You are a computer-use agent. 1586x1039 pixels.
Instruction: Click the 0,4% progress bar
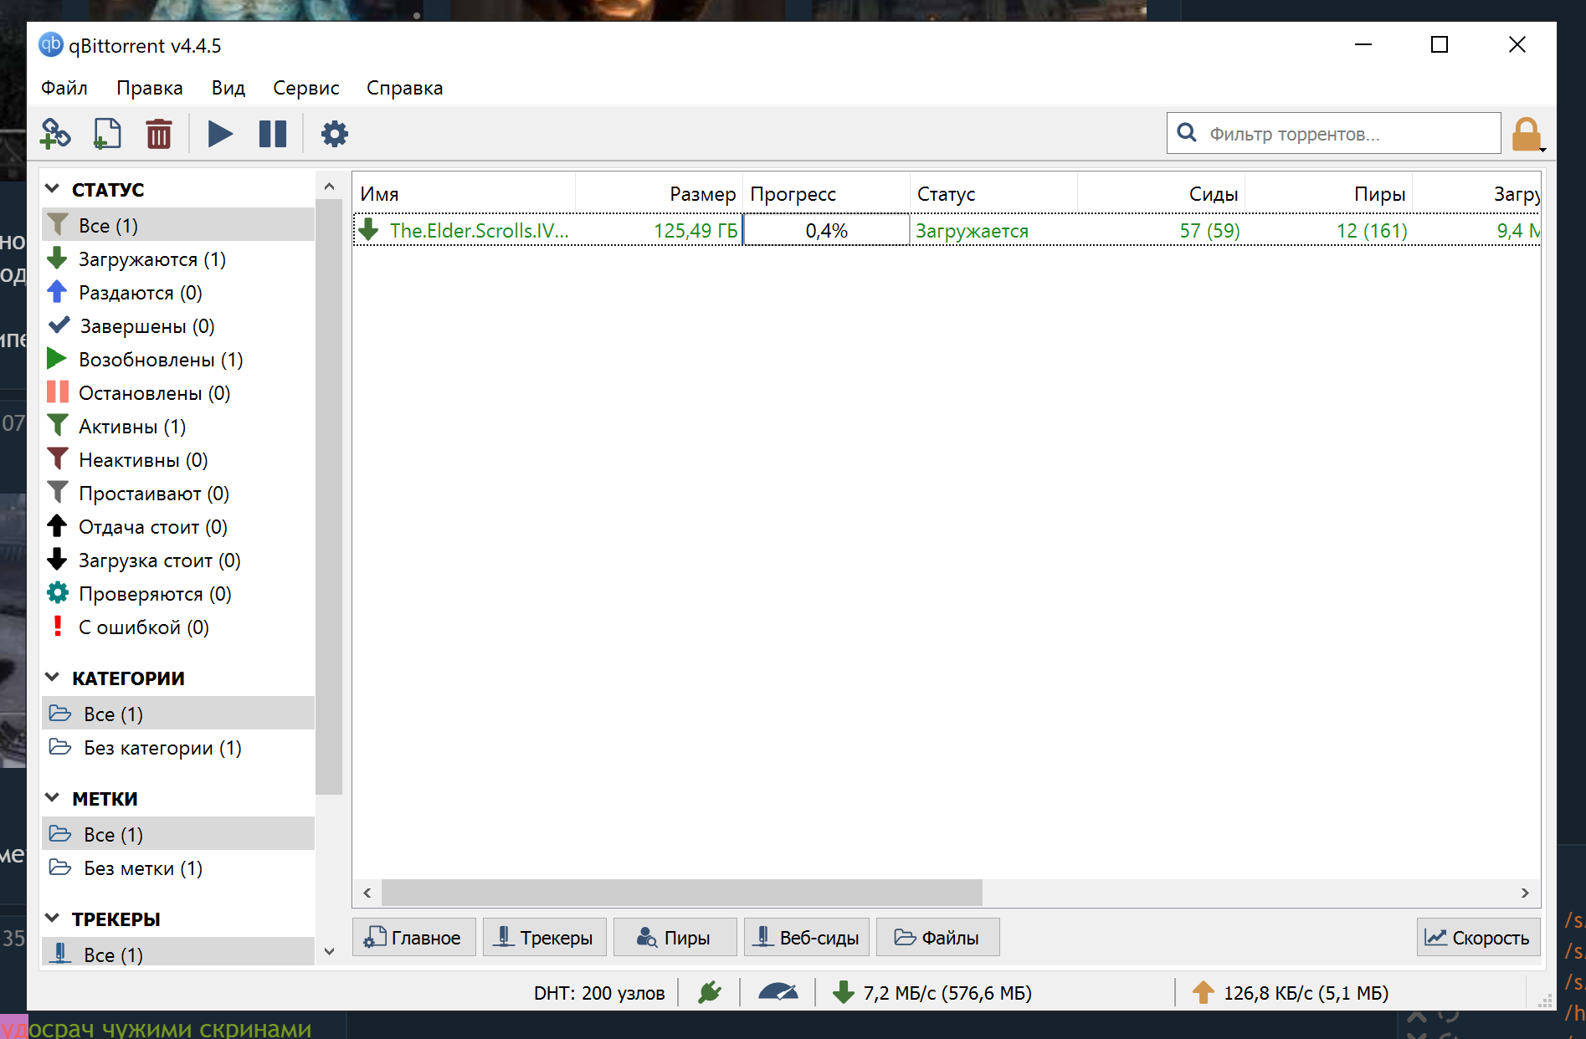click(827, 230)
